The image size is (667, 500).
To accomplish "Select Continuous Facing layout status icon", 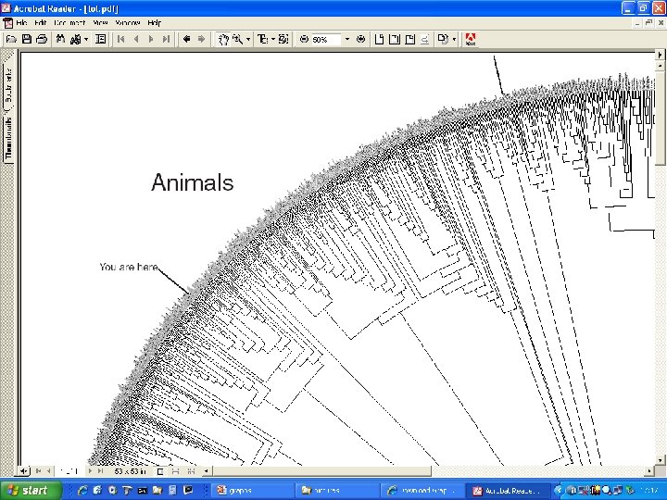I will click(191, 470).
